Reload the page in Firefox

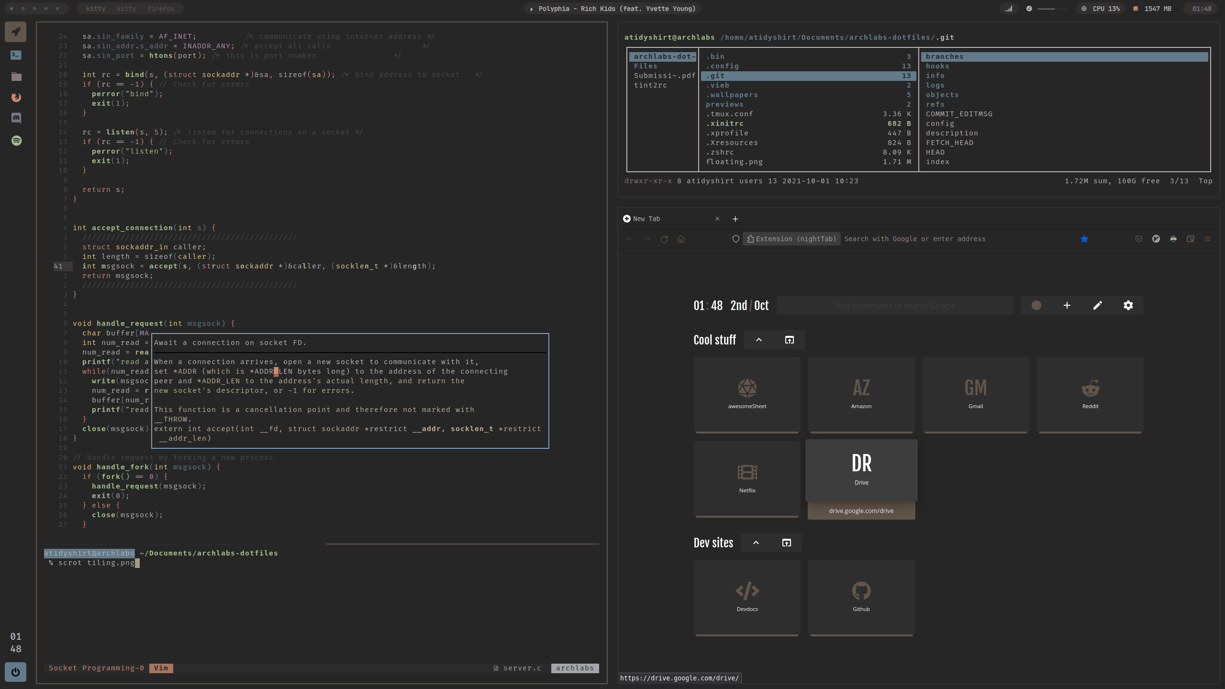click(x=664, y=239)
